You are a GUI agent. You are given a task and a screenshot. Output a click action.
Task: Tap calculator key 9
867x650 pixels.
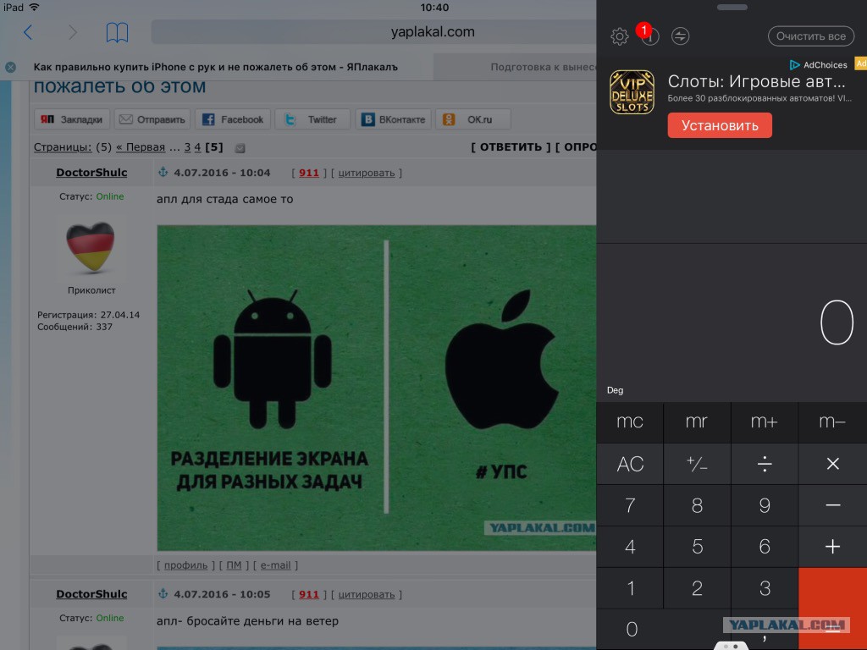pyautogui.click(x=765, y=506)
